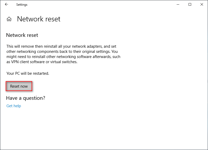Image resolution: width=208 pixels, height=150 pixels.
Task: Click line starting 'other networking components'
Action: coord(62,52)
